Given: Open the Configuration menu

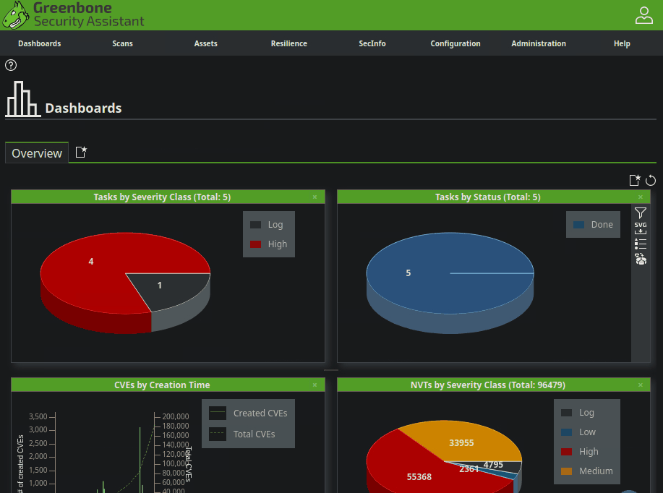Looking at the screenshot, I should [x=455, y=43].
